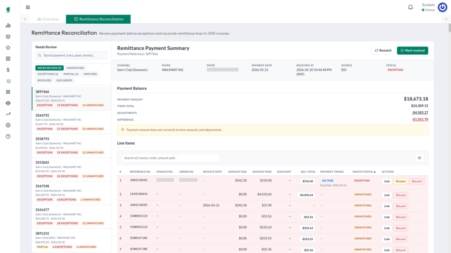Discard line item 1
The height and width of the screenshot is (253, 451).
click(417, 181)
